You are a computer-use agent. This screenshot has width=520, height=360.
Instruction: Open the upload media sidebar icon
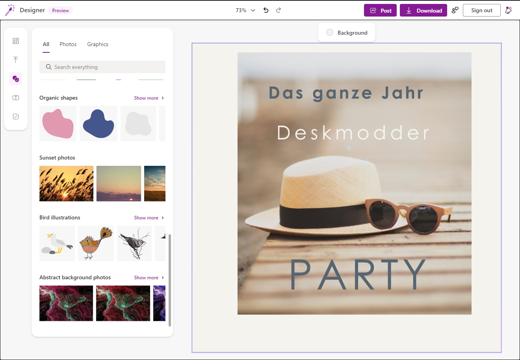click(x=16, y=60)
